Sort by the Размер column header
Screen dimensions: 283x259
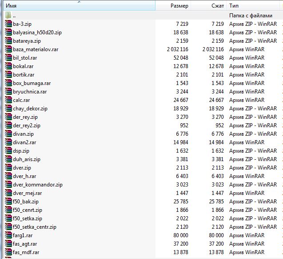(x=173, y=6)
